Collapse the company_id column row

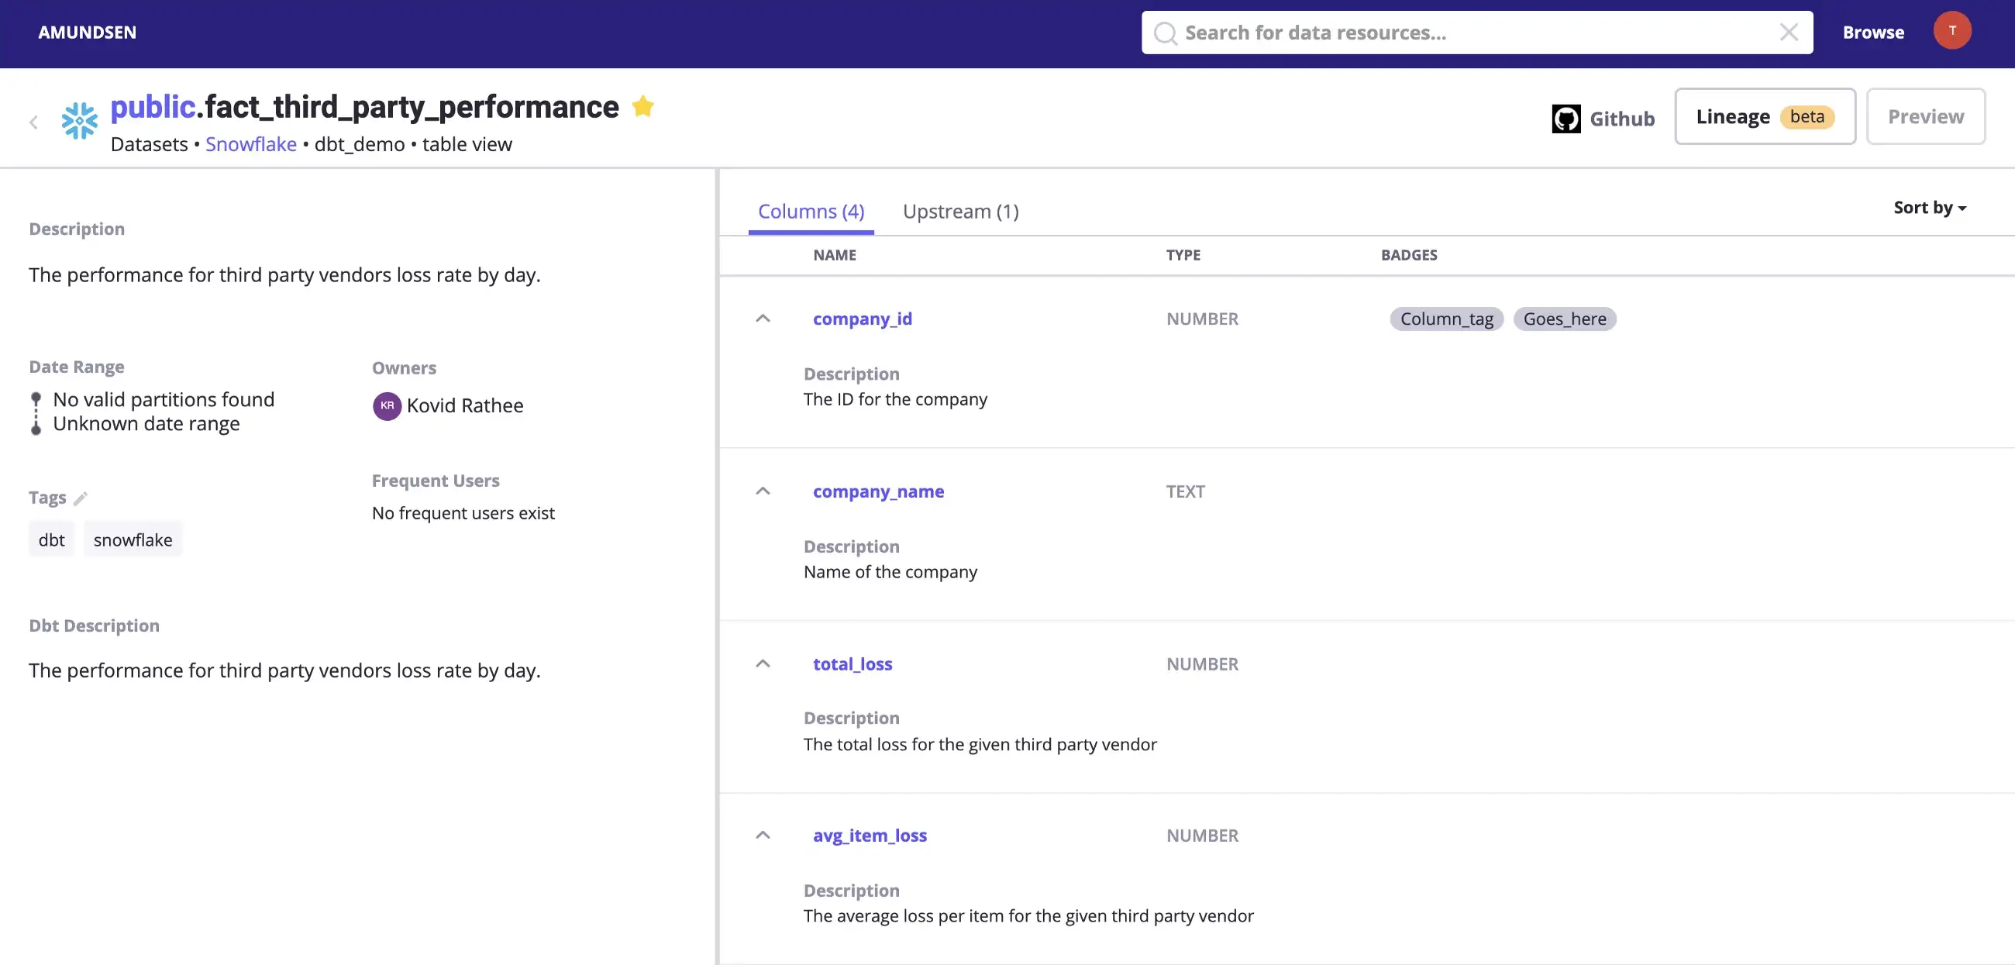[x=763, y=319]
